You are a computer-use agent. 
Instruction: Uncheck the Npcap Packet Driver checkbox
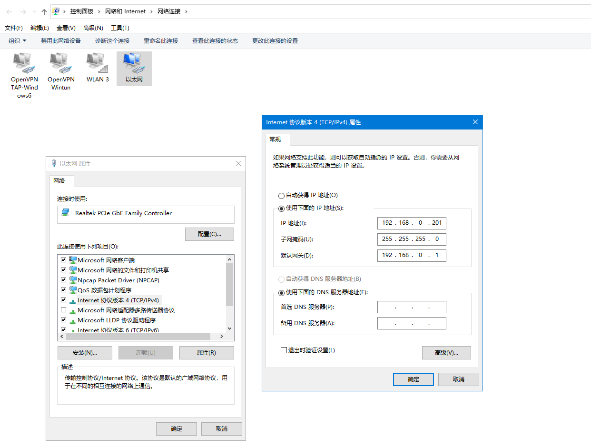(x=64, y=280)
